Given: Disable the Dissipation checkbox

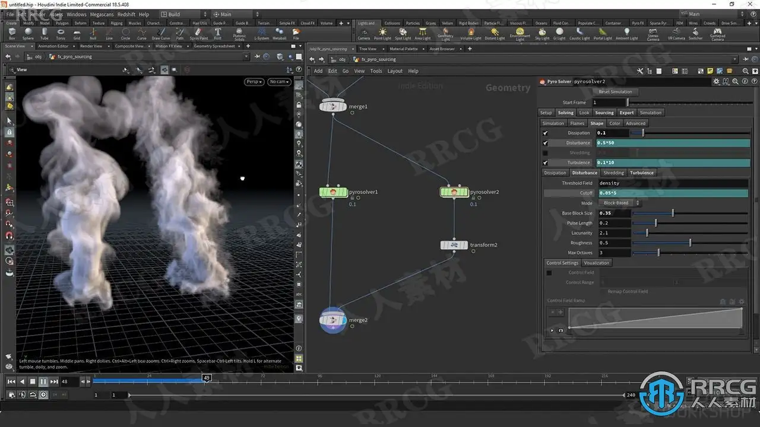Looking at the screenshot, I should [x=545, y=133].
